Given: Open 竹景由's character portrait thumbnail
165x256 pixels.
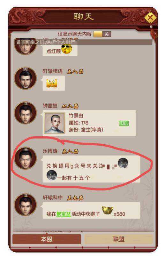Looking at the screenshot, I should tap(55, 123).
